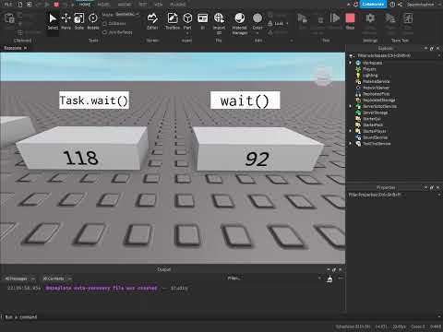Click the account username at top right
This screenshot has width=443, height=332.
tap(420, 5)
